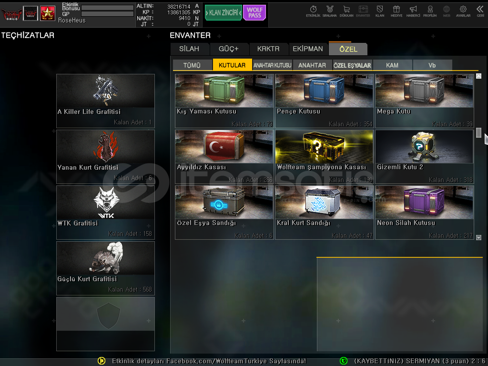The image size is (488, 366).
Task: Click the Klan Zinciri button
Action: click(223, 13)
